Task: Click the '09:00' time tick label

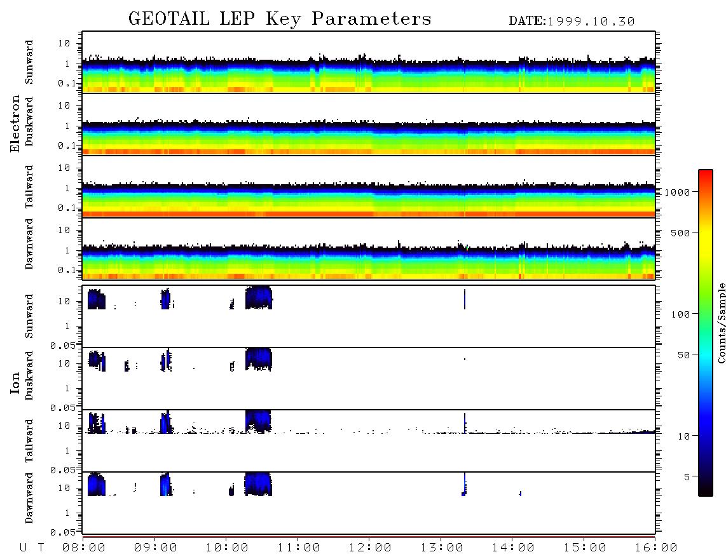Action: (156, 548)
